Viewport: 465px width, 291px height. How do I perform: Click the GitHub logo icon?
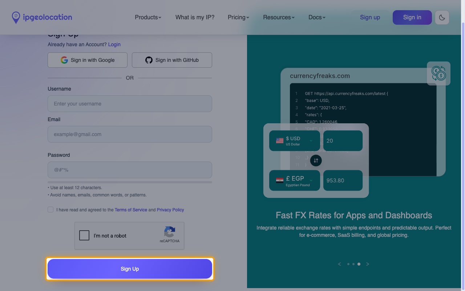149,60
